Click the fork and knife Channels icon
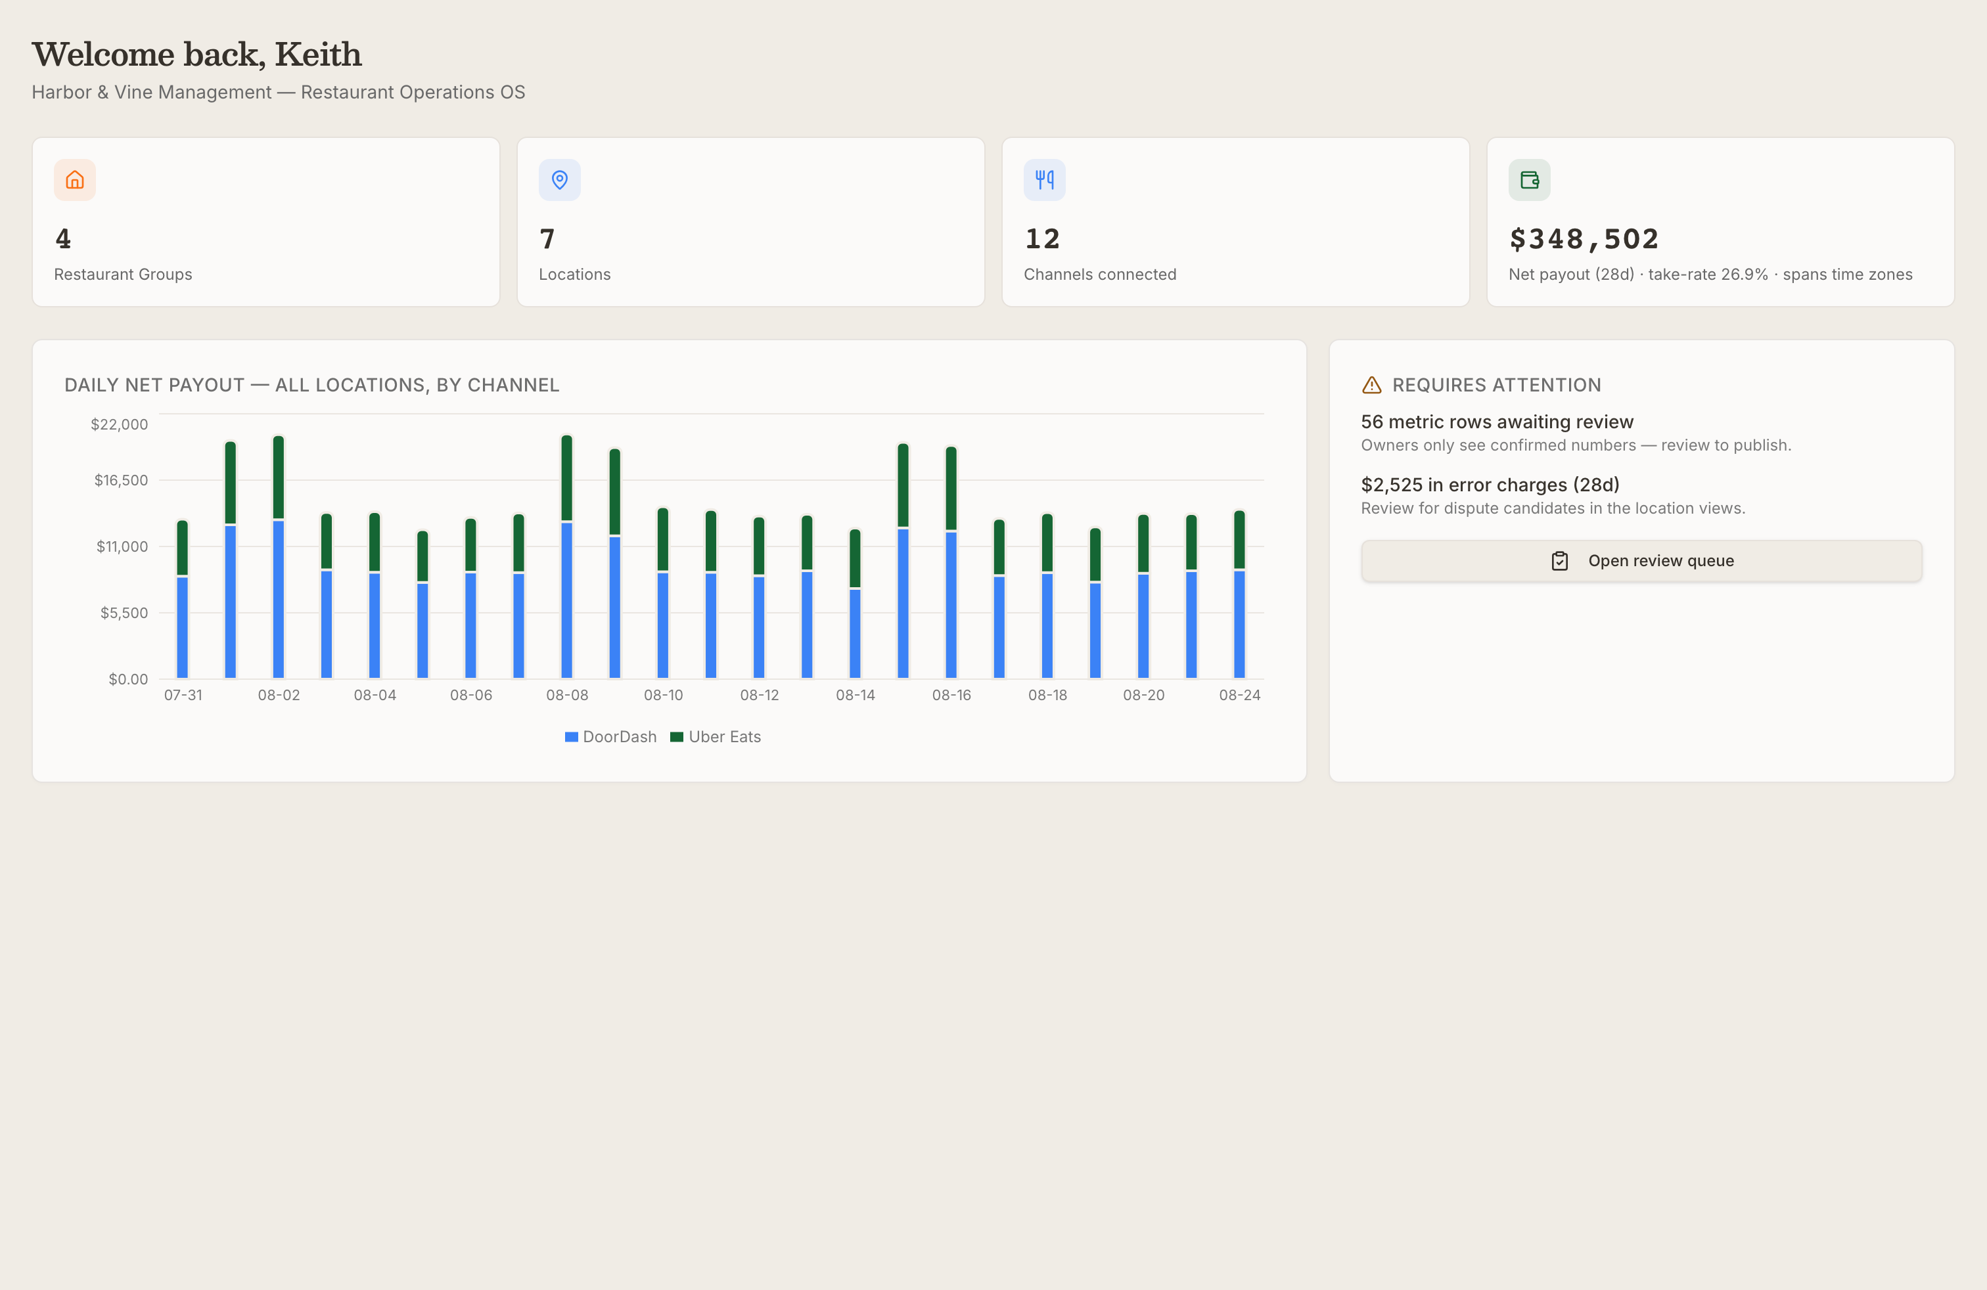The width and height of the screenshot is (1987, 1290). click(1045, 179)
